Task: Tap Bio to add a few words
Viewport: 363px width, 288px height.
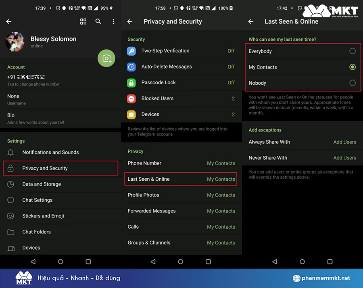Action: tap(60, 119)
